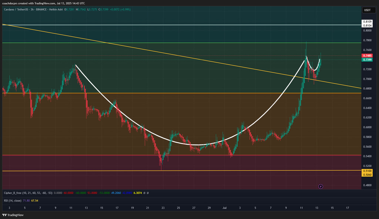Click the green 0.7399 current price label
Image resolution: width=379 pixels, height=219 pixels.
(x=367, y=60)
